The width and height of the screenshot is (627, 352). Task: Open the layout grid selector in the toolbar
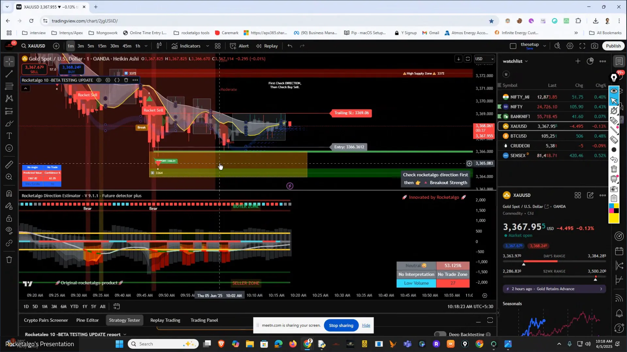click(x=218, y=46)
